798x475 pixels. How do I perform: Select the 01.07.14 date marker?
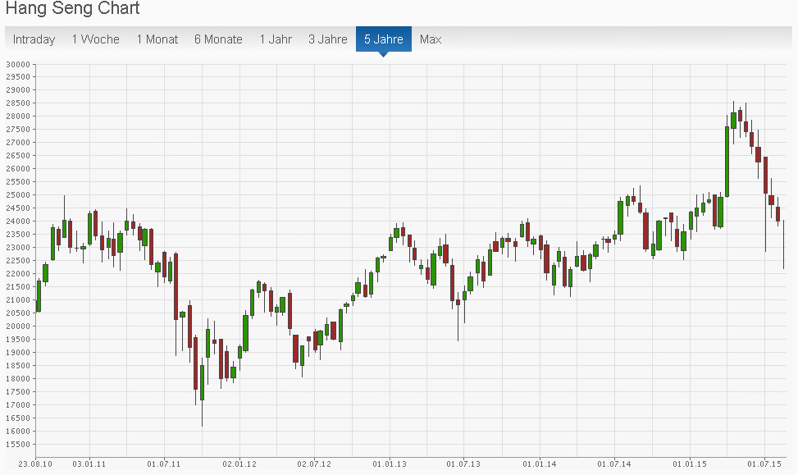point(614,464)
